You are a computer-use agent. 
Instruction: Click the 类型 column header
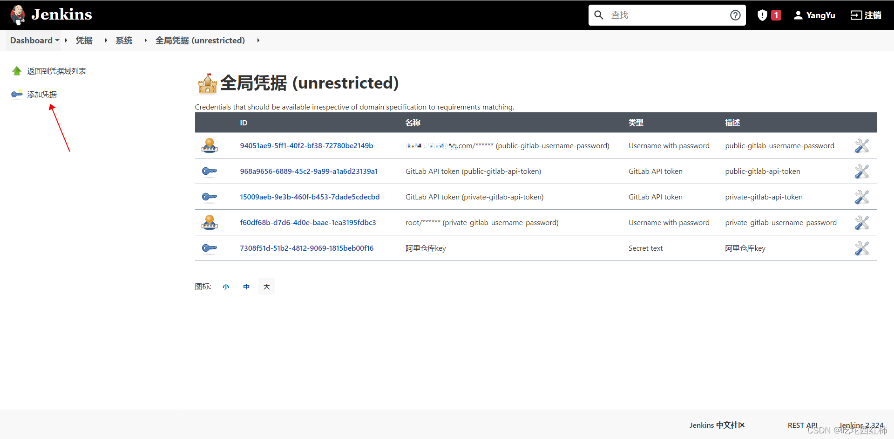pyautogui.click(x=636, y=123)
